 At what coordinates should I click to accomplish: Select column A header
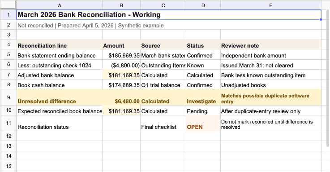(x=60, y=5)
